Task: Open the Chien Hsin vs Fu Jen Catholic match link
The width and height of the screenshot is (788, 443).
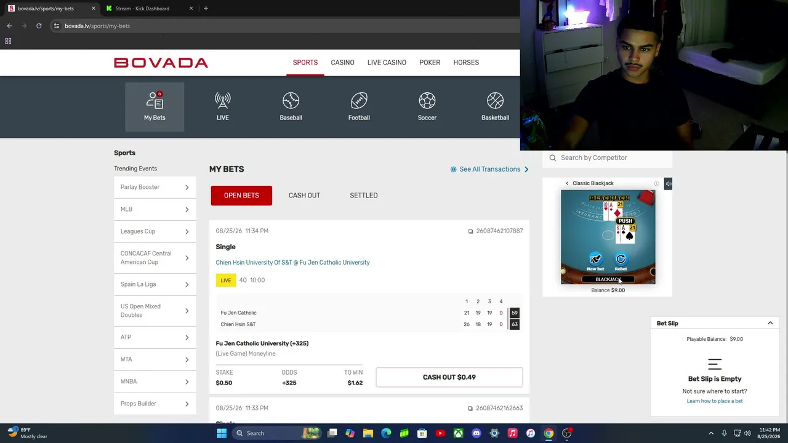Action: click(293, 263)
